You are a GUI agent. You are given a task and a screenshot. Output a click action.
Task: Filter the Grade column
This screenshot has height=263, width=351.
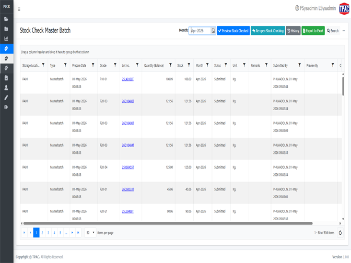[x=115, y=65]
